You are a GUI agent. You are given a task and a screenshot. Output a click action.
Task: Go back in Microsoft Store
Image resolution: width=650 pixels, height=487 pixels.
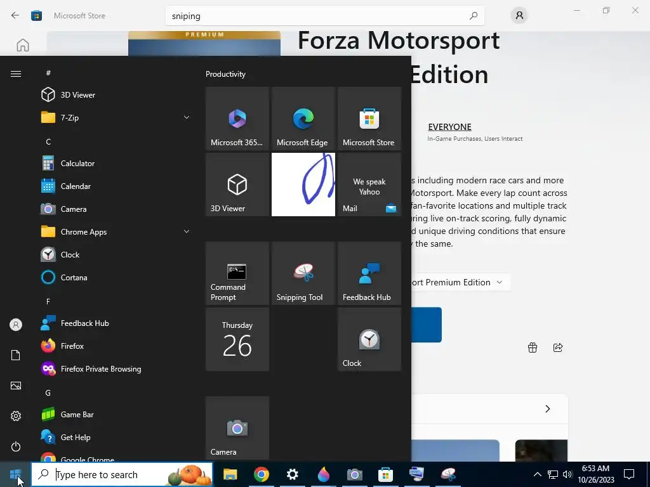click(x=15, y=15)
